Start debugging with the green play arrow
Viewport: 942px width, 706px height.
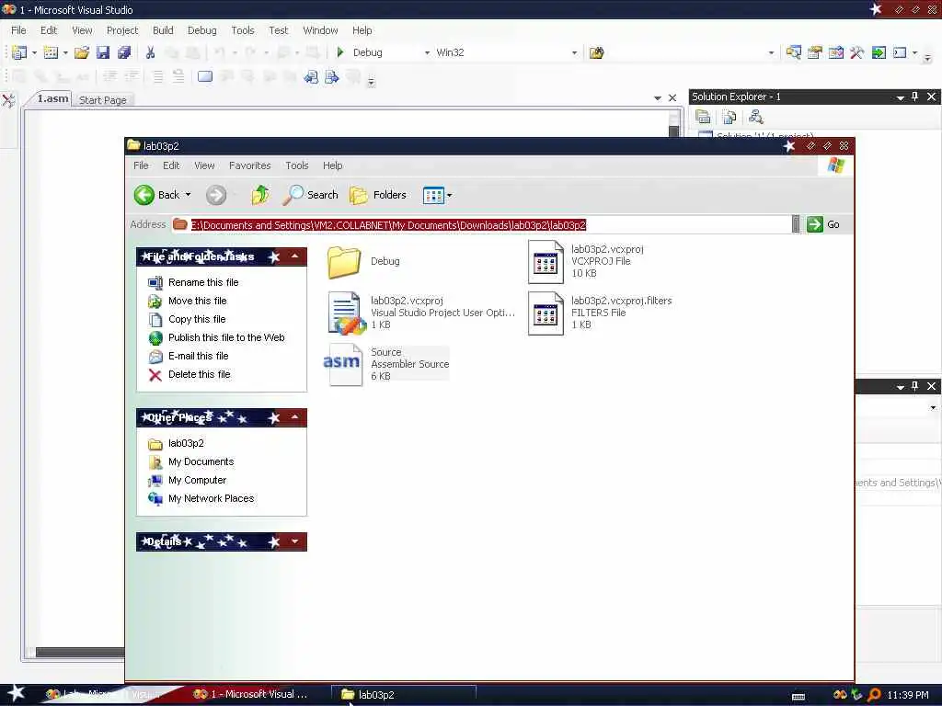[340, 52]
